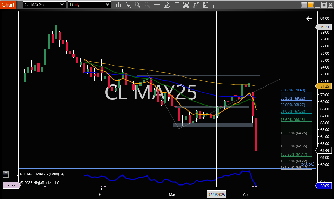Open the CL MAY25 instrument dropdown
Screen dimensions: 334x199
click(x=44, y=5)
